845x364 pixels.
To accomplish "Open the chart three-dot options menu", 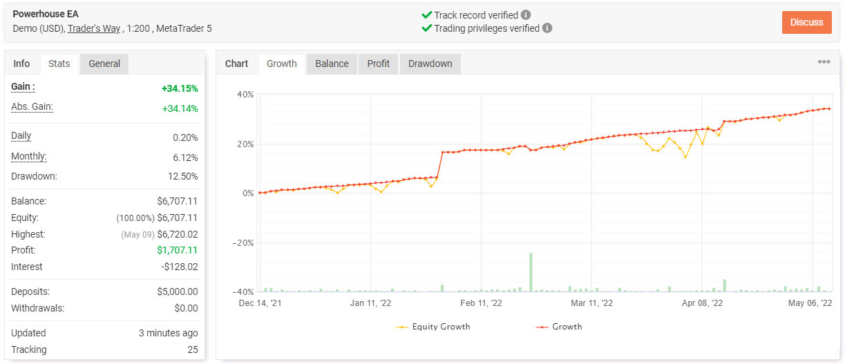I will (824, 62).
